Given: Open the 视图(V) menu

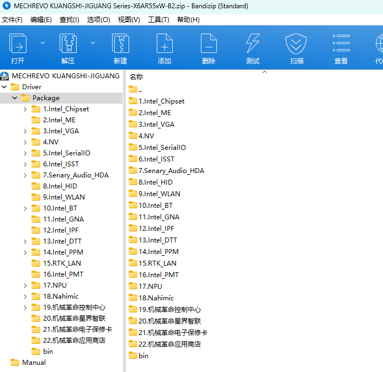Looking at the screenshot, I should click(129, 20).
